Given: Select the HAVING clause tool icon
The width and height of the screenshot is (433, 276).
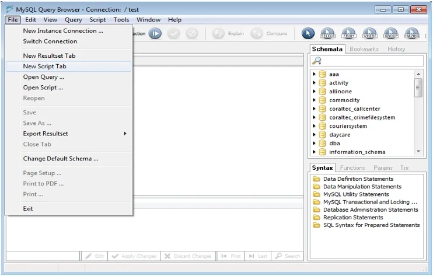Looking at the screenshot, I should tap(412, 34).
